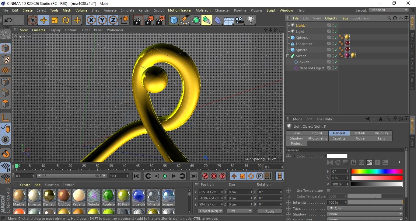
Task: Activate the Rotate tool
Action: point(66,20)
